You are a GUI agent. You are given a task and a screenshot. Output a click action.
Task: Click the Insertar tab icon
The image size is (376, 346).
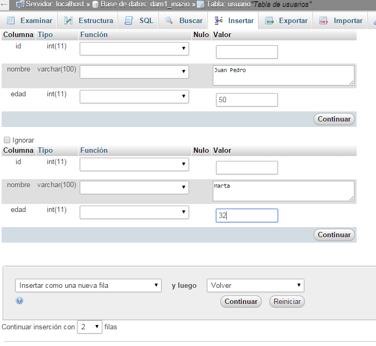click(x=219, y=20)
